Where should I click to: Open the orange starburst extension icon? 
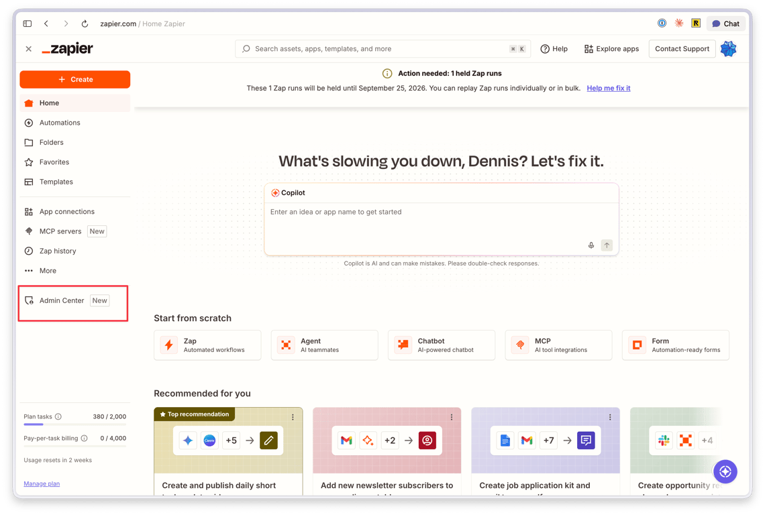tap(679, 23)
